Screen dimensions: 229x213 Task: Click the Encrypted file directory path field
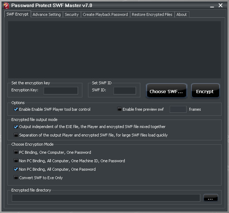click(x=106, y=198)
